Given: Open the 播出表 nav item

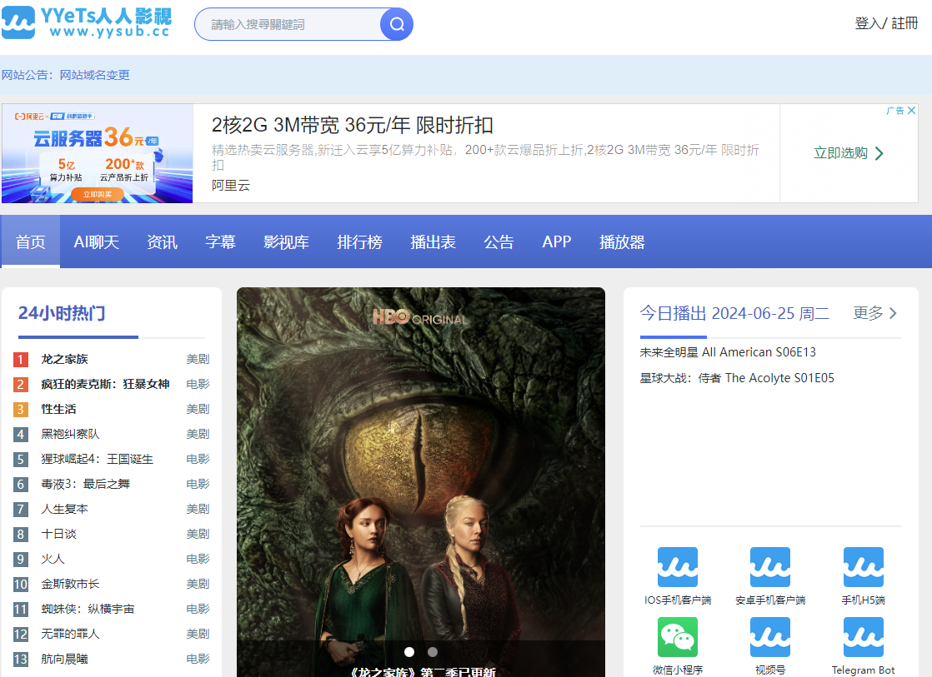Looking at the screenshot, I should (433, 241).
